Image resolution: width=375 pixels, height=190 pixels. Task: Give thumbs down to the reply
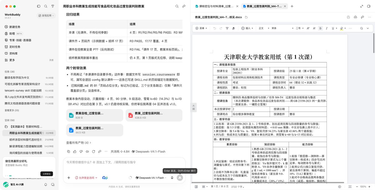click(81, 151)
